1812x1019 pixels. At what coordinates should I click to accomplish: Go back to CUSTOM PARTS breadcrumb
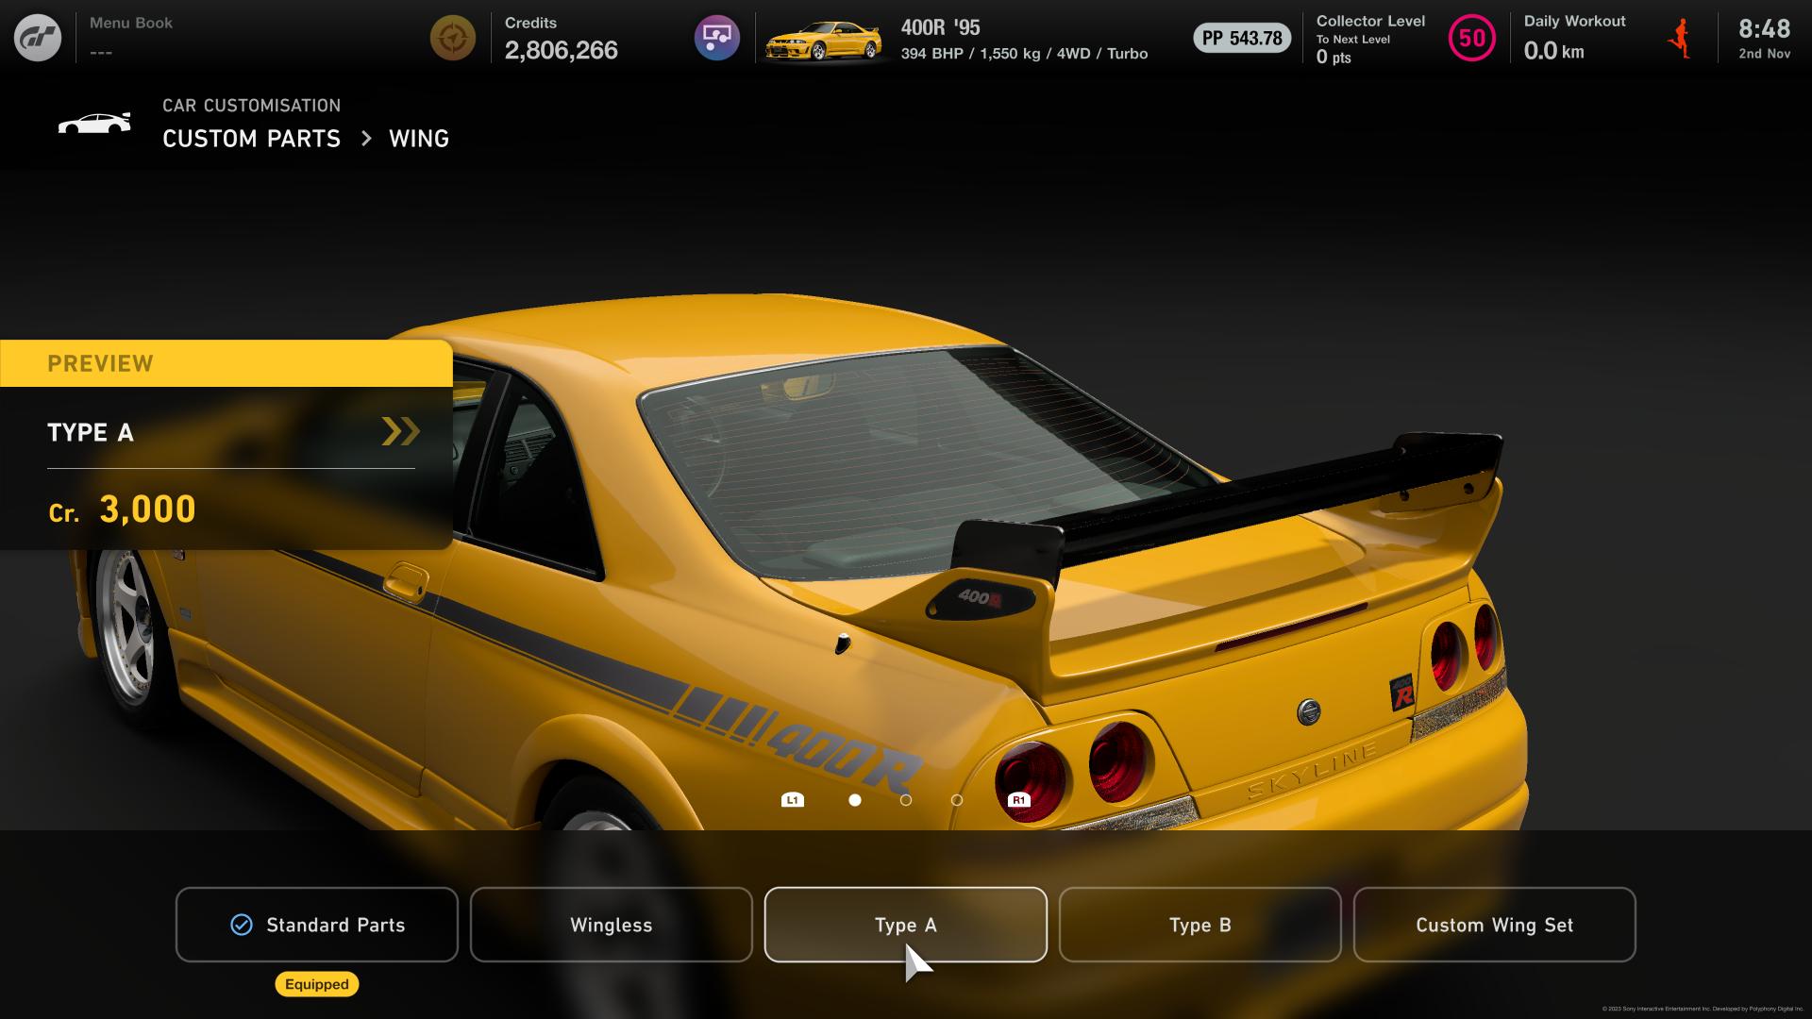click(251, 139)
